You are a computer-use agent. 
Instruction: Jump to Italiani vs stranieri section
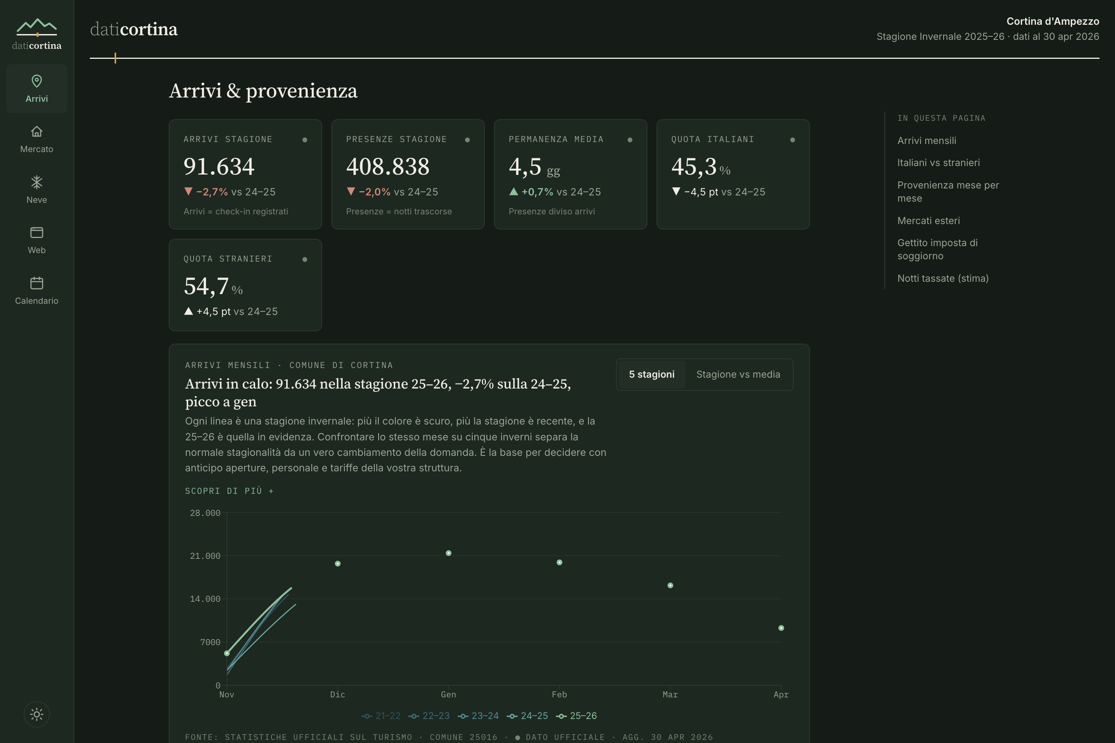click(x=938, y=163)
